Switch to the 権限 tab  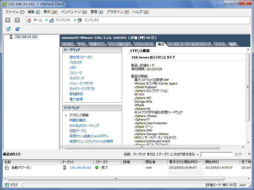click(233, 44)
